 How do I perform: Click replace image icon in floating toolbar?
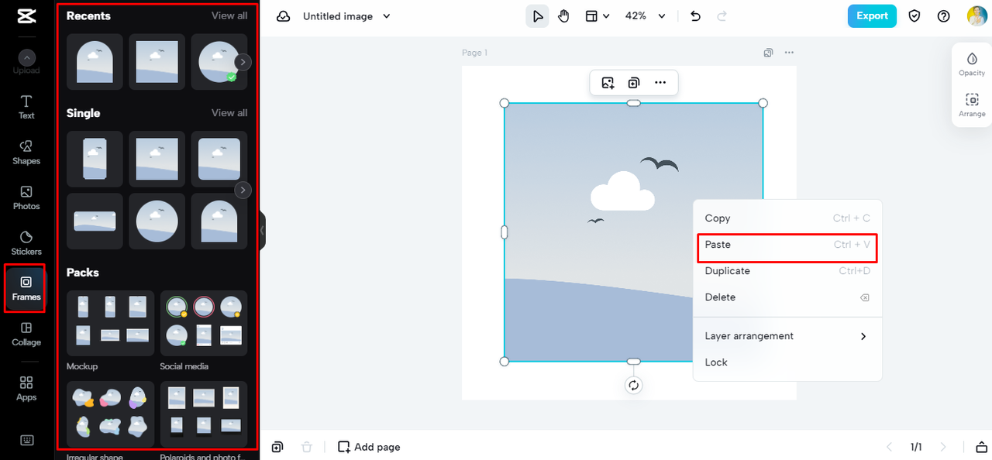pos(608,83)
